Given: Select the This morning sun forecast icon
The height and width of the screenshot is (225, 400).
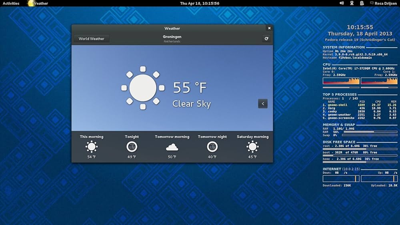Looking at the screenshot, I should pyautogui.click(x=92, y=147).
